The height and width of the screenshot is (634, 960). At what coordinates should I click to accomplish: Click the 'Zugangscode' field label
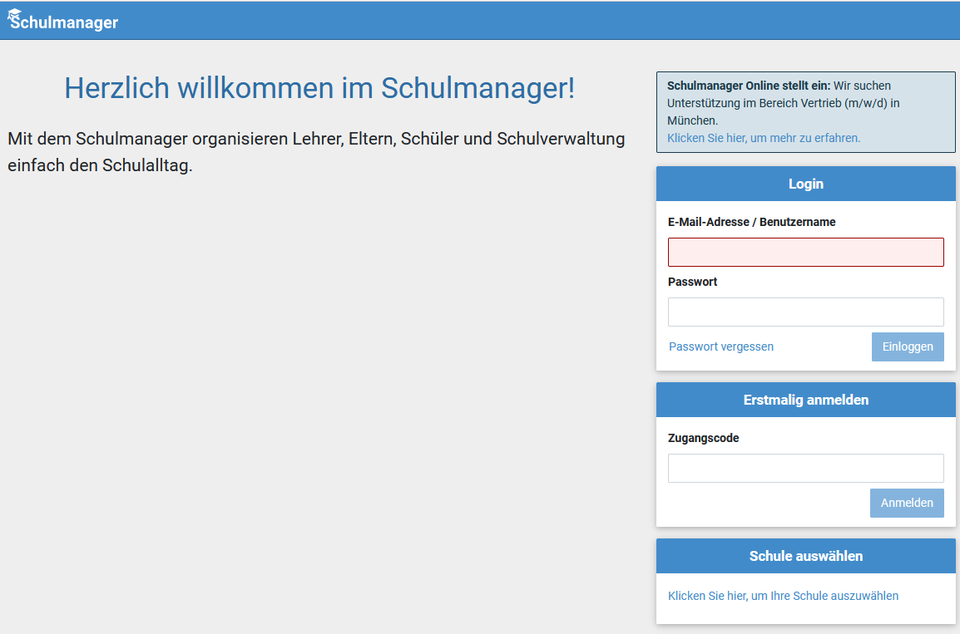703,438
